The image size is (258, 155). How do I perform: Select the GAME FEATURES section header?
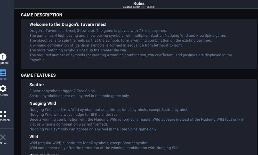pos(38,75)
